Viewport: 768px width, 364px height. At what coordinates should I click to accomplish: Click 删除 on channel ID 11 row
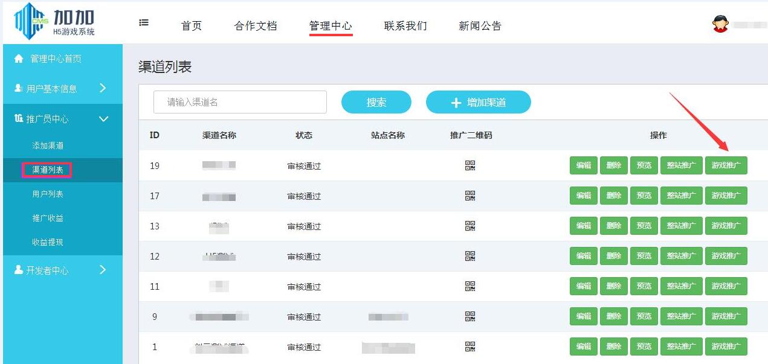pyautogui.click(x=613, y=286)
